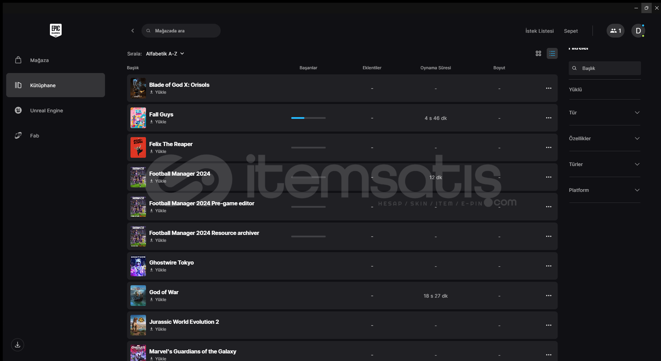This screenshot has height=361, width=661.
Task: Open the Fall Guys title
Action: tap(161, 114)
